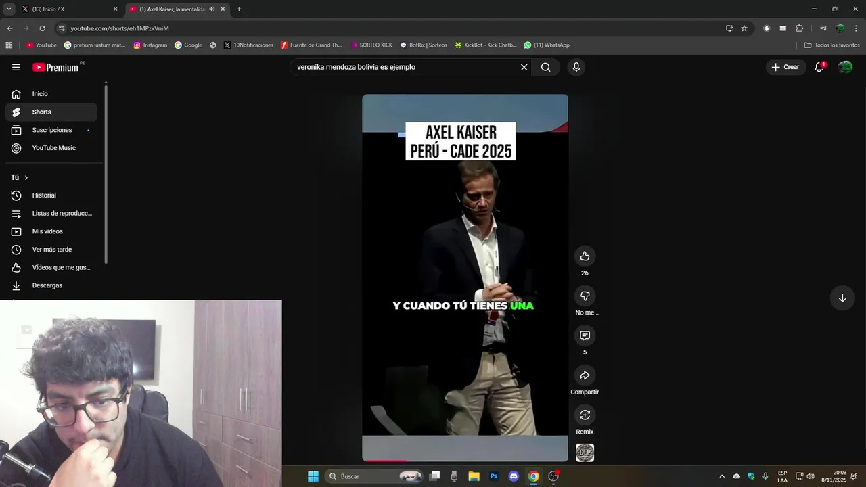The image size is (866, 487).
Task: Open Videos que me gustan list
Action: coord(51,268)
